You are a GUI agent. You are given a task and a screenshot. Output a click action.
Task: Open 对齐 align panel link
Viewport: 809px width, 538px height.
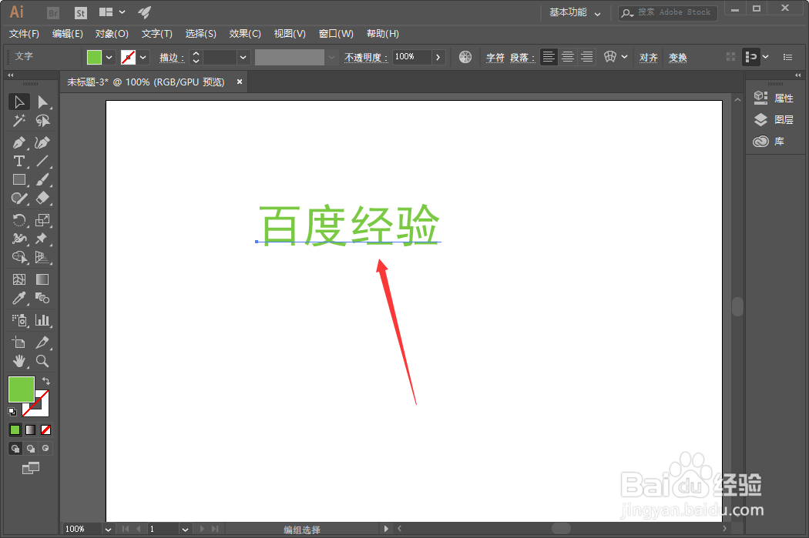tap(649, 58)
